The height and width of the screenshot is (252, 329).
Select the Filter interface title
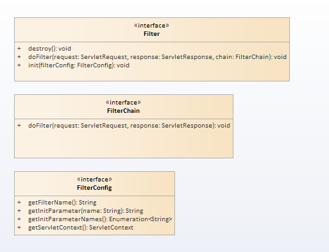point(151,34)
